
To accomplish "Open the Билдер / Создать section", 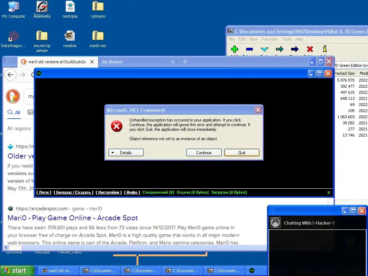I will pyautogui.click(x=73, y=193).
